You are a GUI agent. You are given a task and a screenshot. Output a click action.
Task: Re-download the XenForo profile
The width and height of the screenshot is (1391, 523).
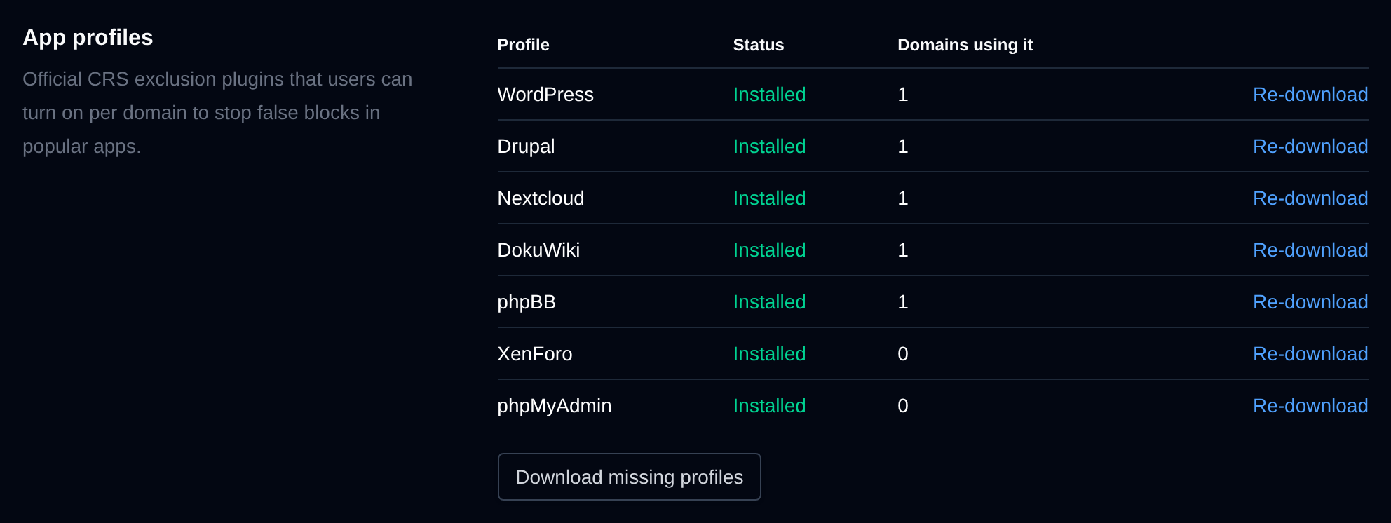click(x=1310, y=354)
